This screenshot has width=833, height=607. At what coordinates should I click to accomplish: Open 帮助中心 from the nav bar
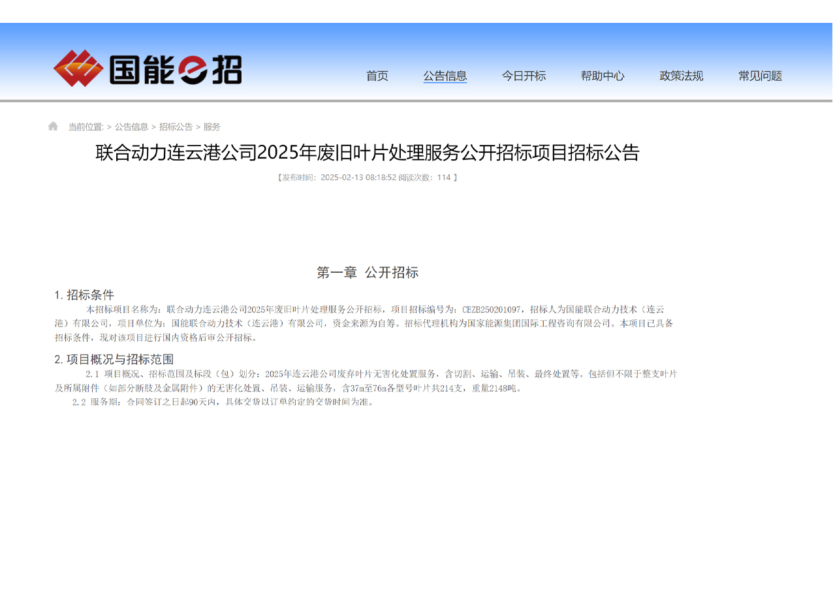point(603,76)
